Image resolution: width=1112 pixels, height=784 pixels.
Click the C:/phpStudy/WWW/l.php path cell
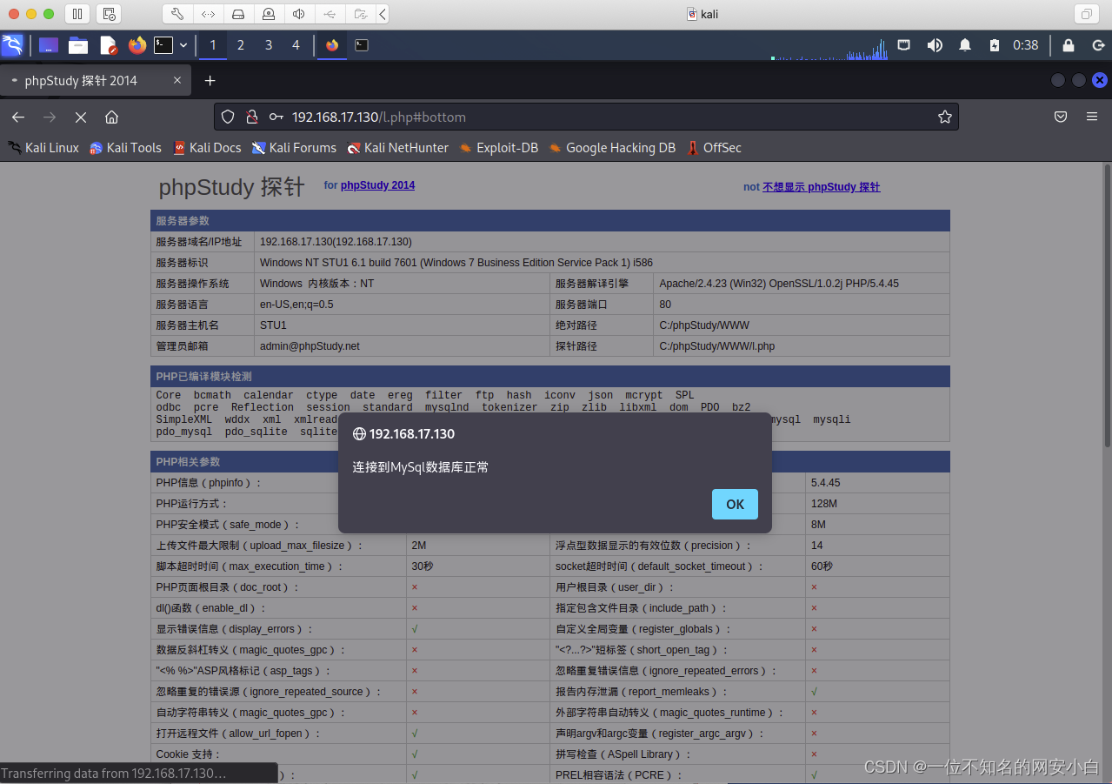point(802,346)
